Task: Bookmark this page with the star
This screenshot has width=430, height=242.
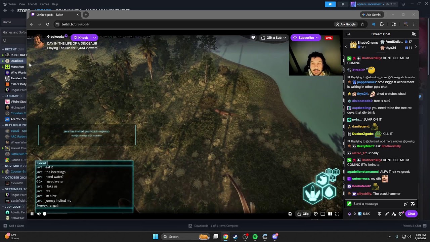Action: point(362,24)
